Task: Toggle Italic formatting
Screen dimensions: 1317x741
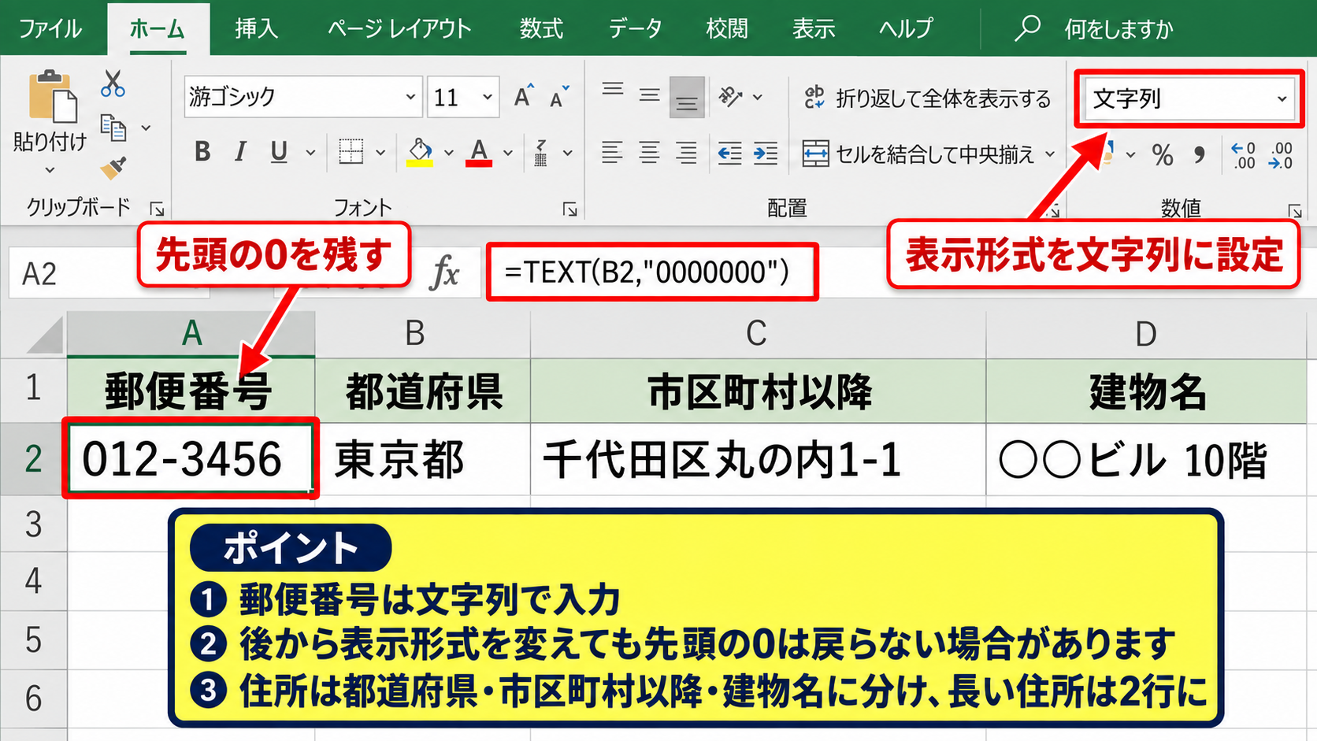Action: pyautogui.click(x=241, y=151)
